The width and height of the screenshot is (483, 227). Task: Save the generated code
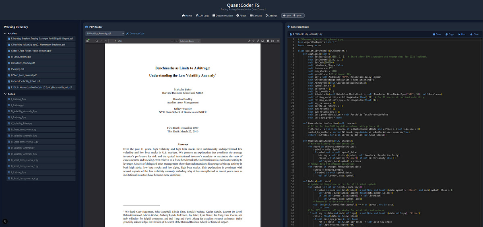436,34
